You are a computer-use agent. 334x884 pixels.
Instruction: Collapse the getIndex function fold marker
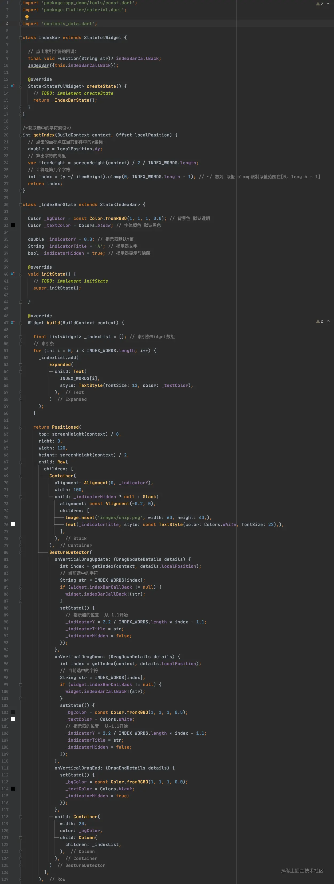pos(21,135)
